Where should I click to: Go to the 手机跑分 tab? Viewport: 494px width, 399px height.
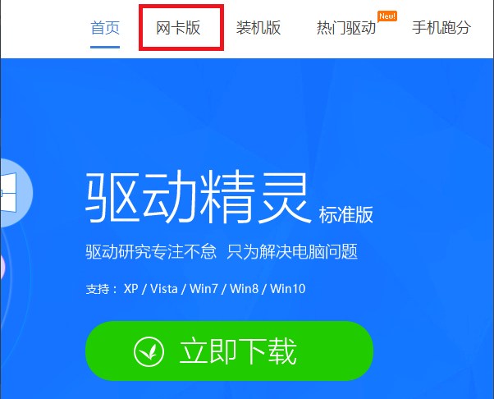[x=441, y=28]
